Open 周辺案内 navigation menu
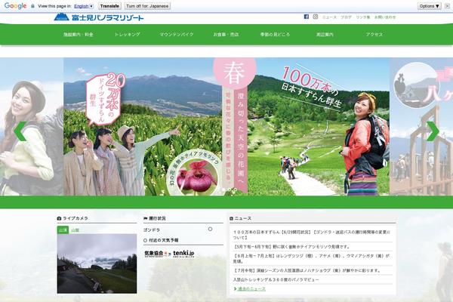The height and width of the screenshot is (302, 453). tap(325, 35)
